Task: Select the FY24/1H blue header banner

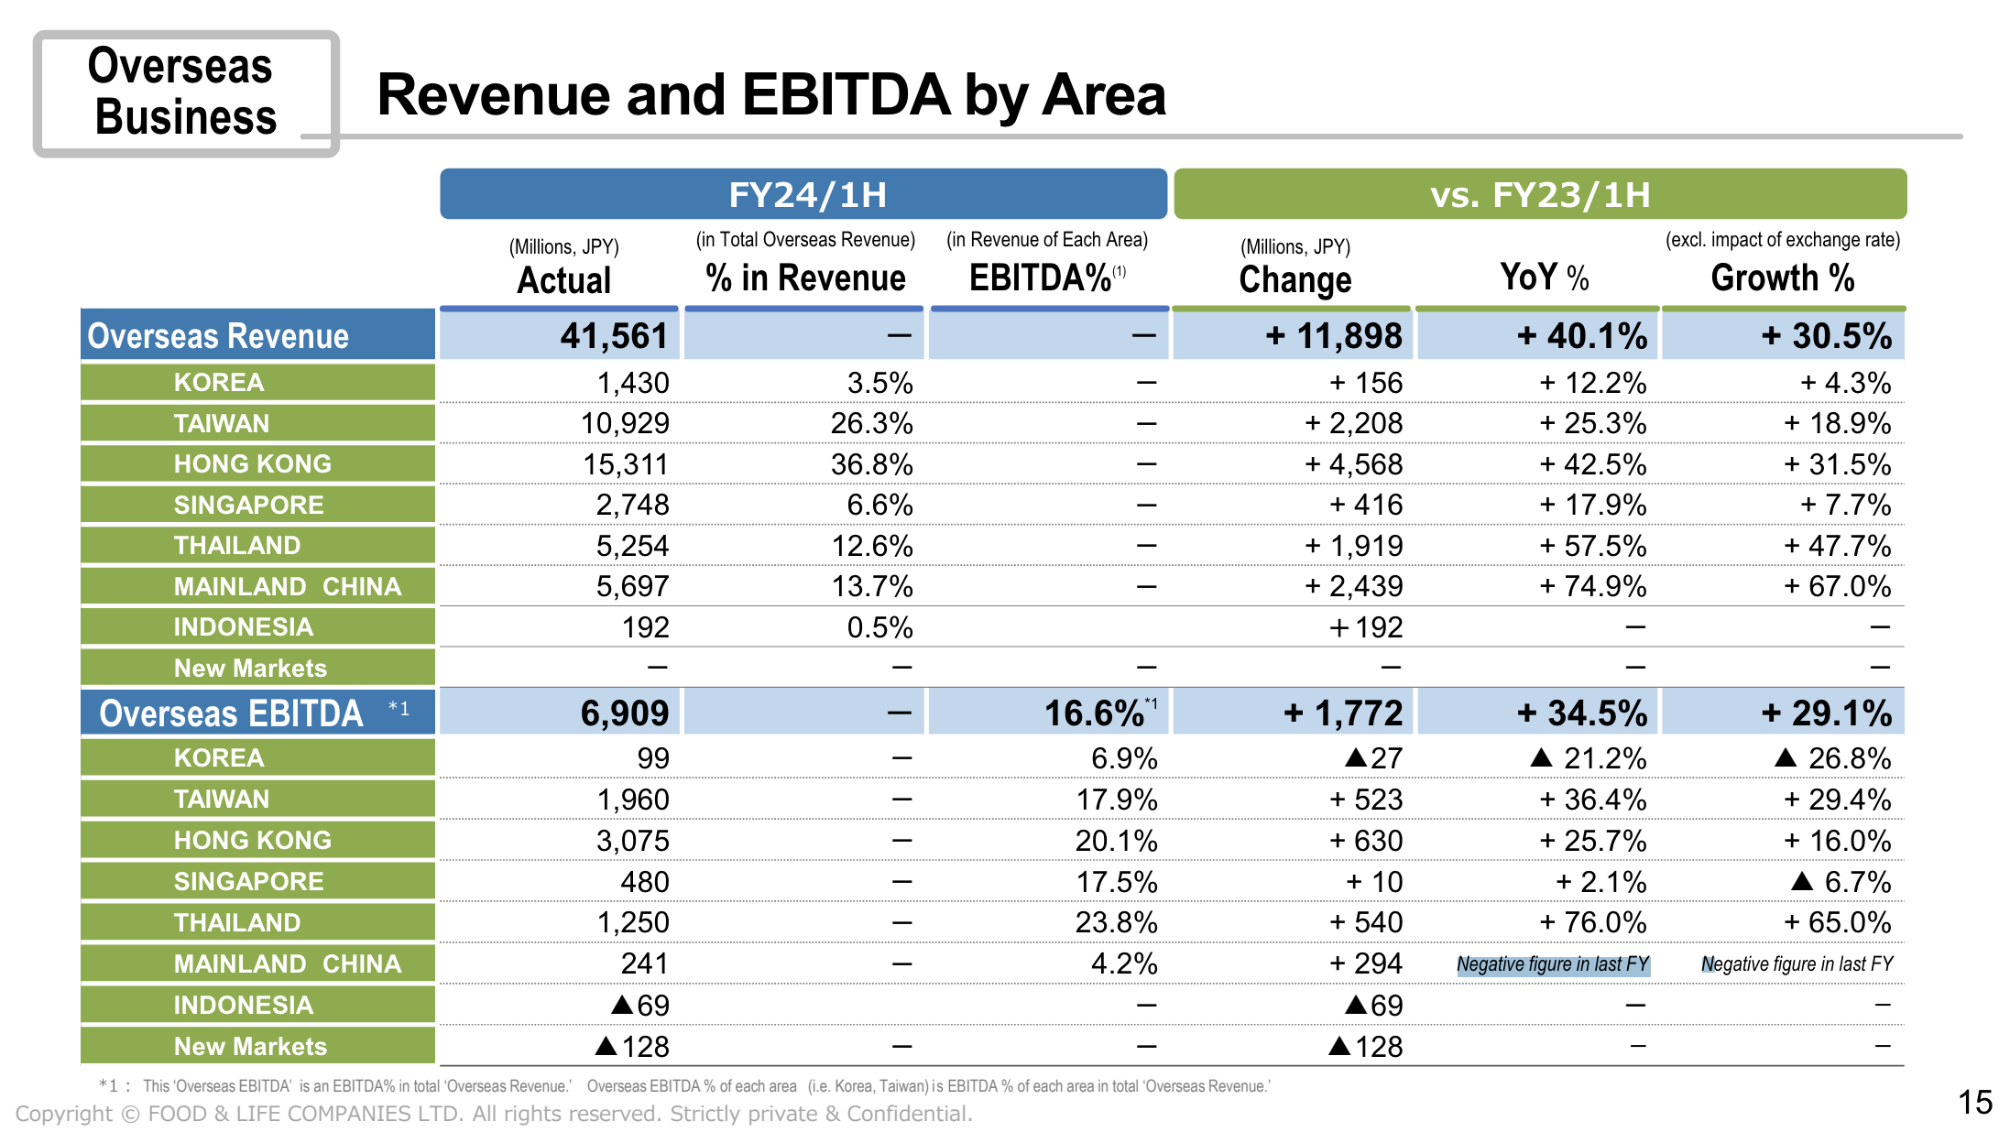Action: click(x=803, y=194)
